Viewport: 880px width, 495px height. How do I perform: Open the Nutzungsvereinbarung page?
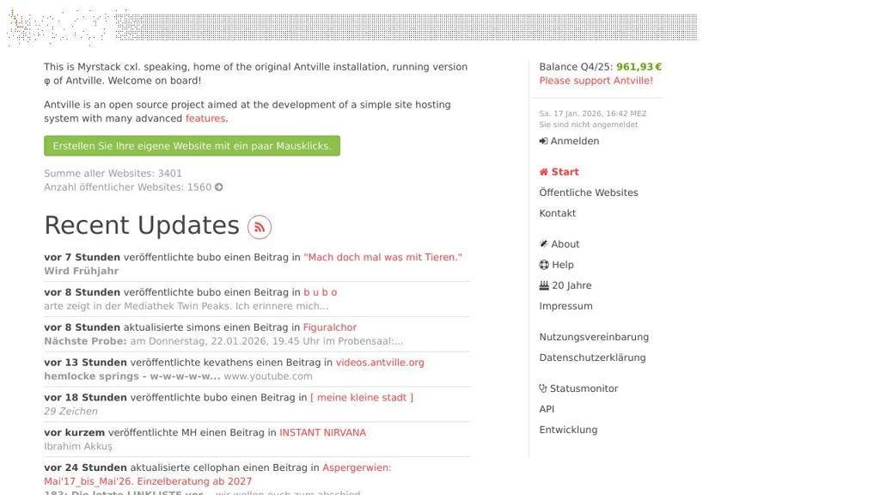[594, 337]
